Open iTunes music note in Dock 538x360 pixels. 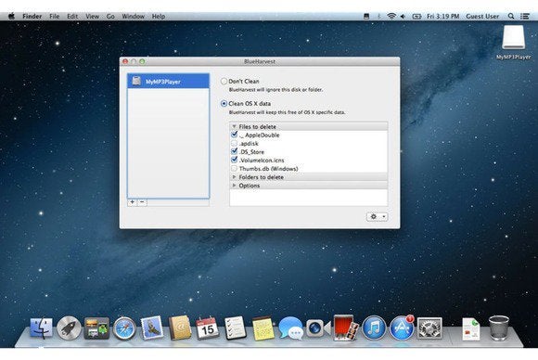pyautogui.click(x=374, y=328)
